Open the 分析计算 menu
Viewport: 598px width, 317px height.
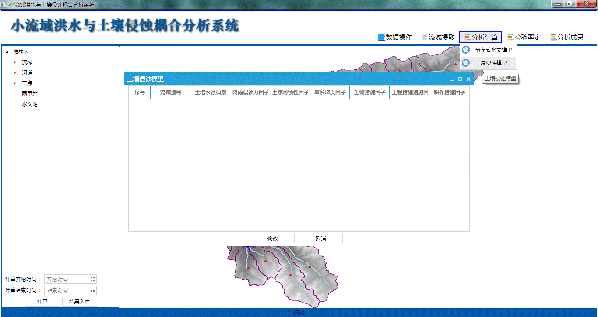[481, 38]
